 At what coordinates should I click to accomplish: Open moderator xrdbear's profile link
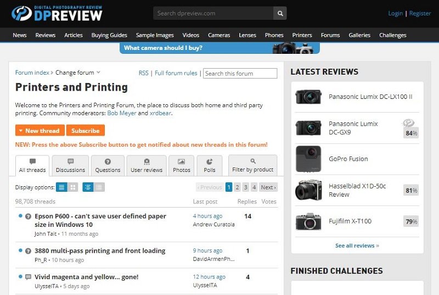[160, 113]
